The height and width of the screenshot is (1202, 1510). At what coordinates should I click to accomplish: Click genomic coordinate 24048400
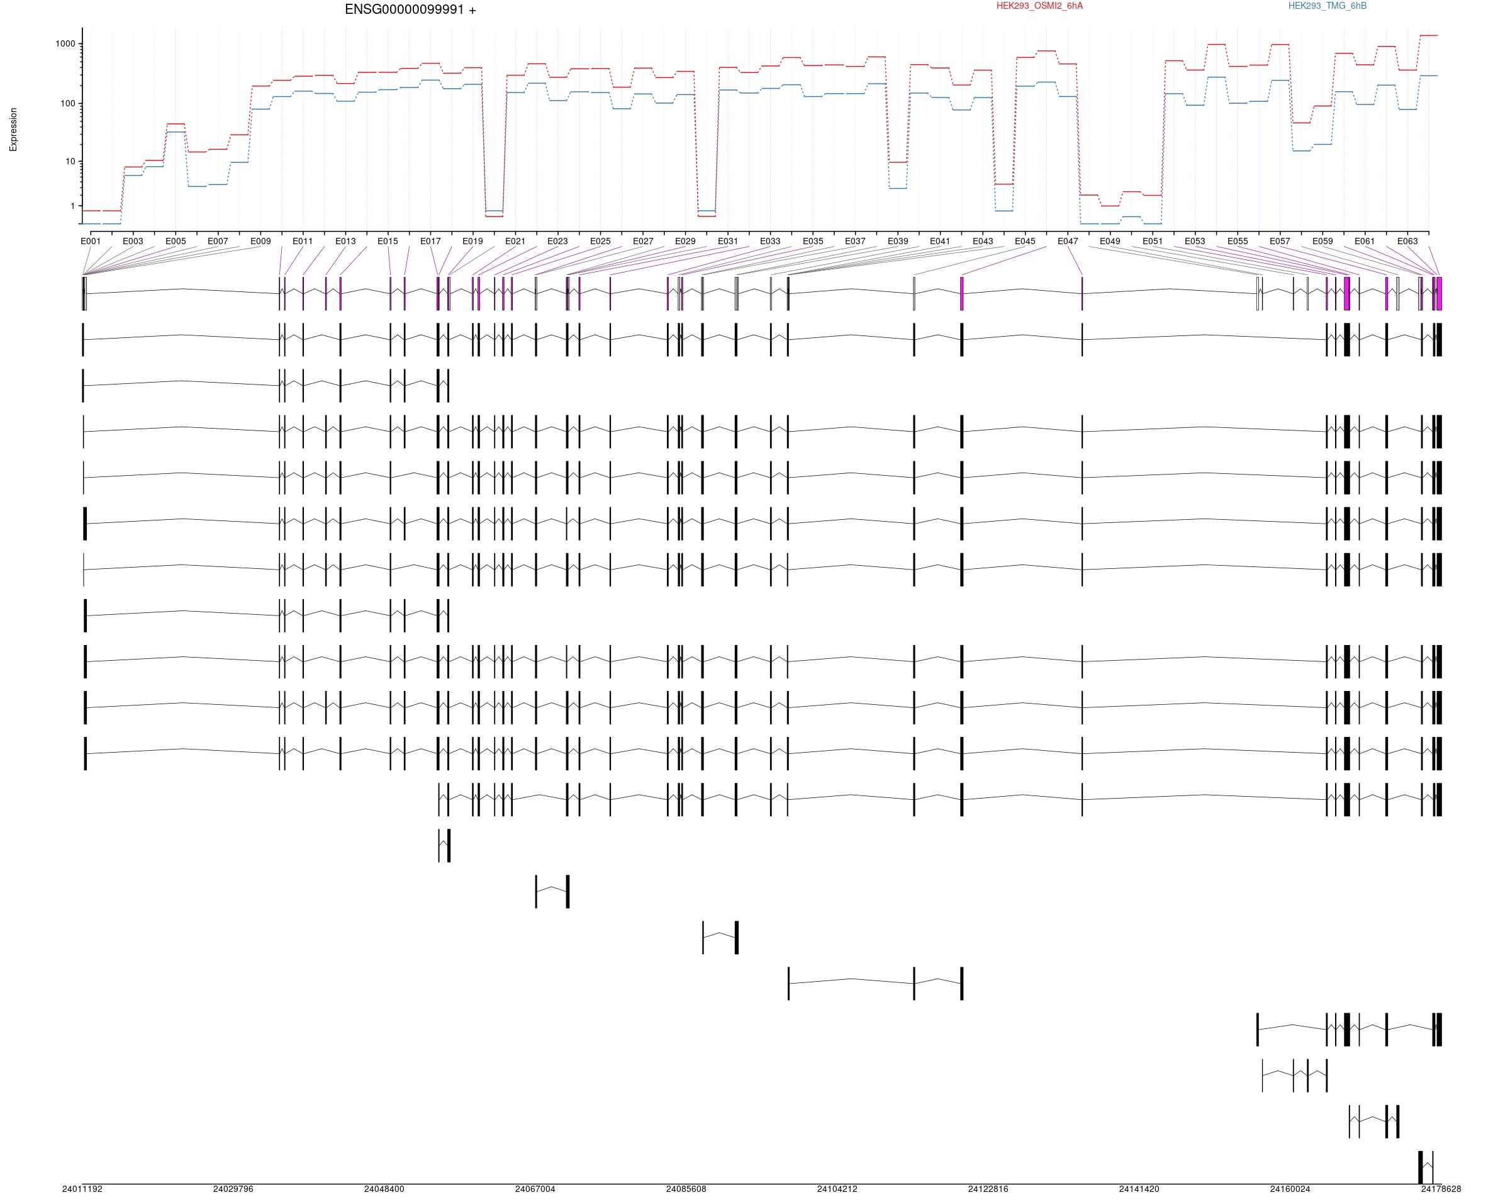click(x=384, y=1189)
